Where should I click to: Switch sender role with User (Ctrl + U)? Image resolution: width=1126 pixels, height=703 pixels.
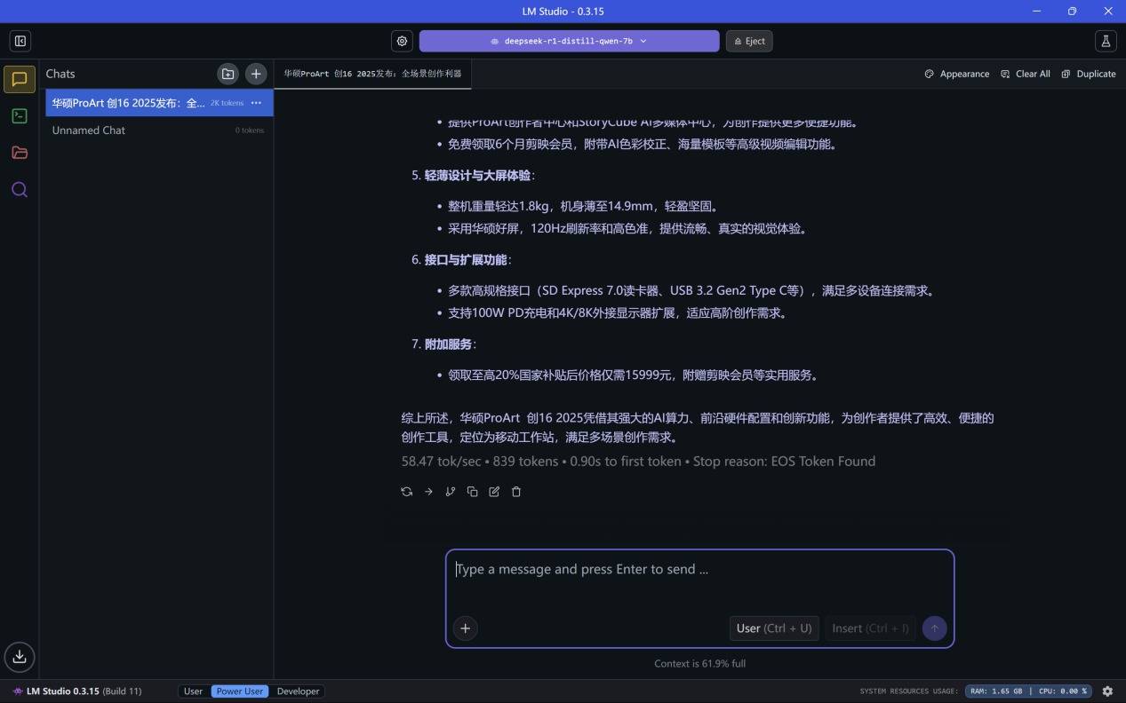pyautogui.click(x=774, y=628)
